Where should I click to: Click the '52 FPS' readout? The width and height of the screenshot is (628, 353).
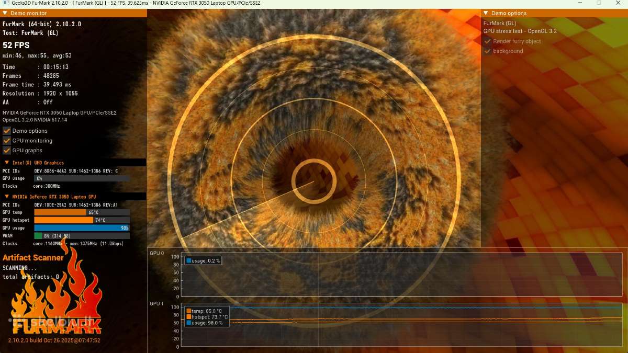point(16,45)
